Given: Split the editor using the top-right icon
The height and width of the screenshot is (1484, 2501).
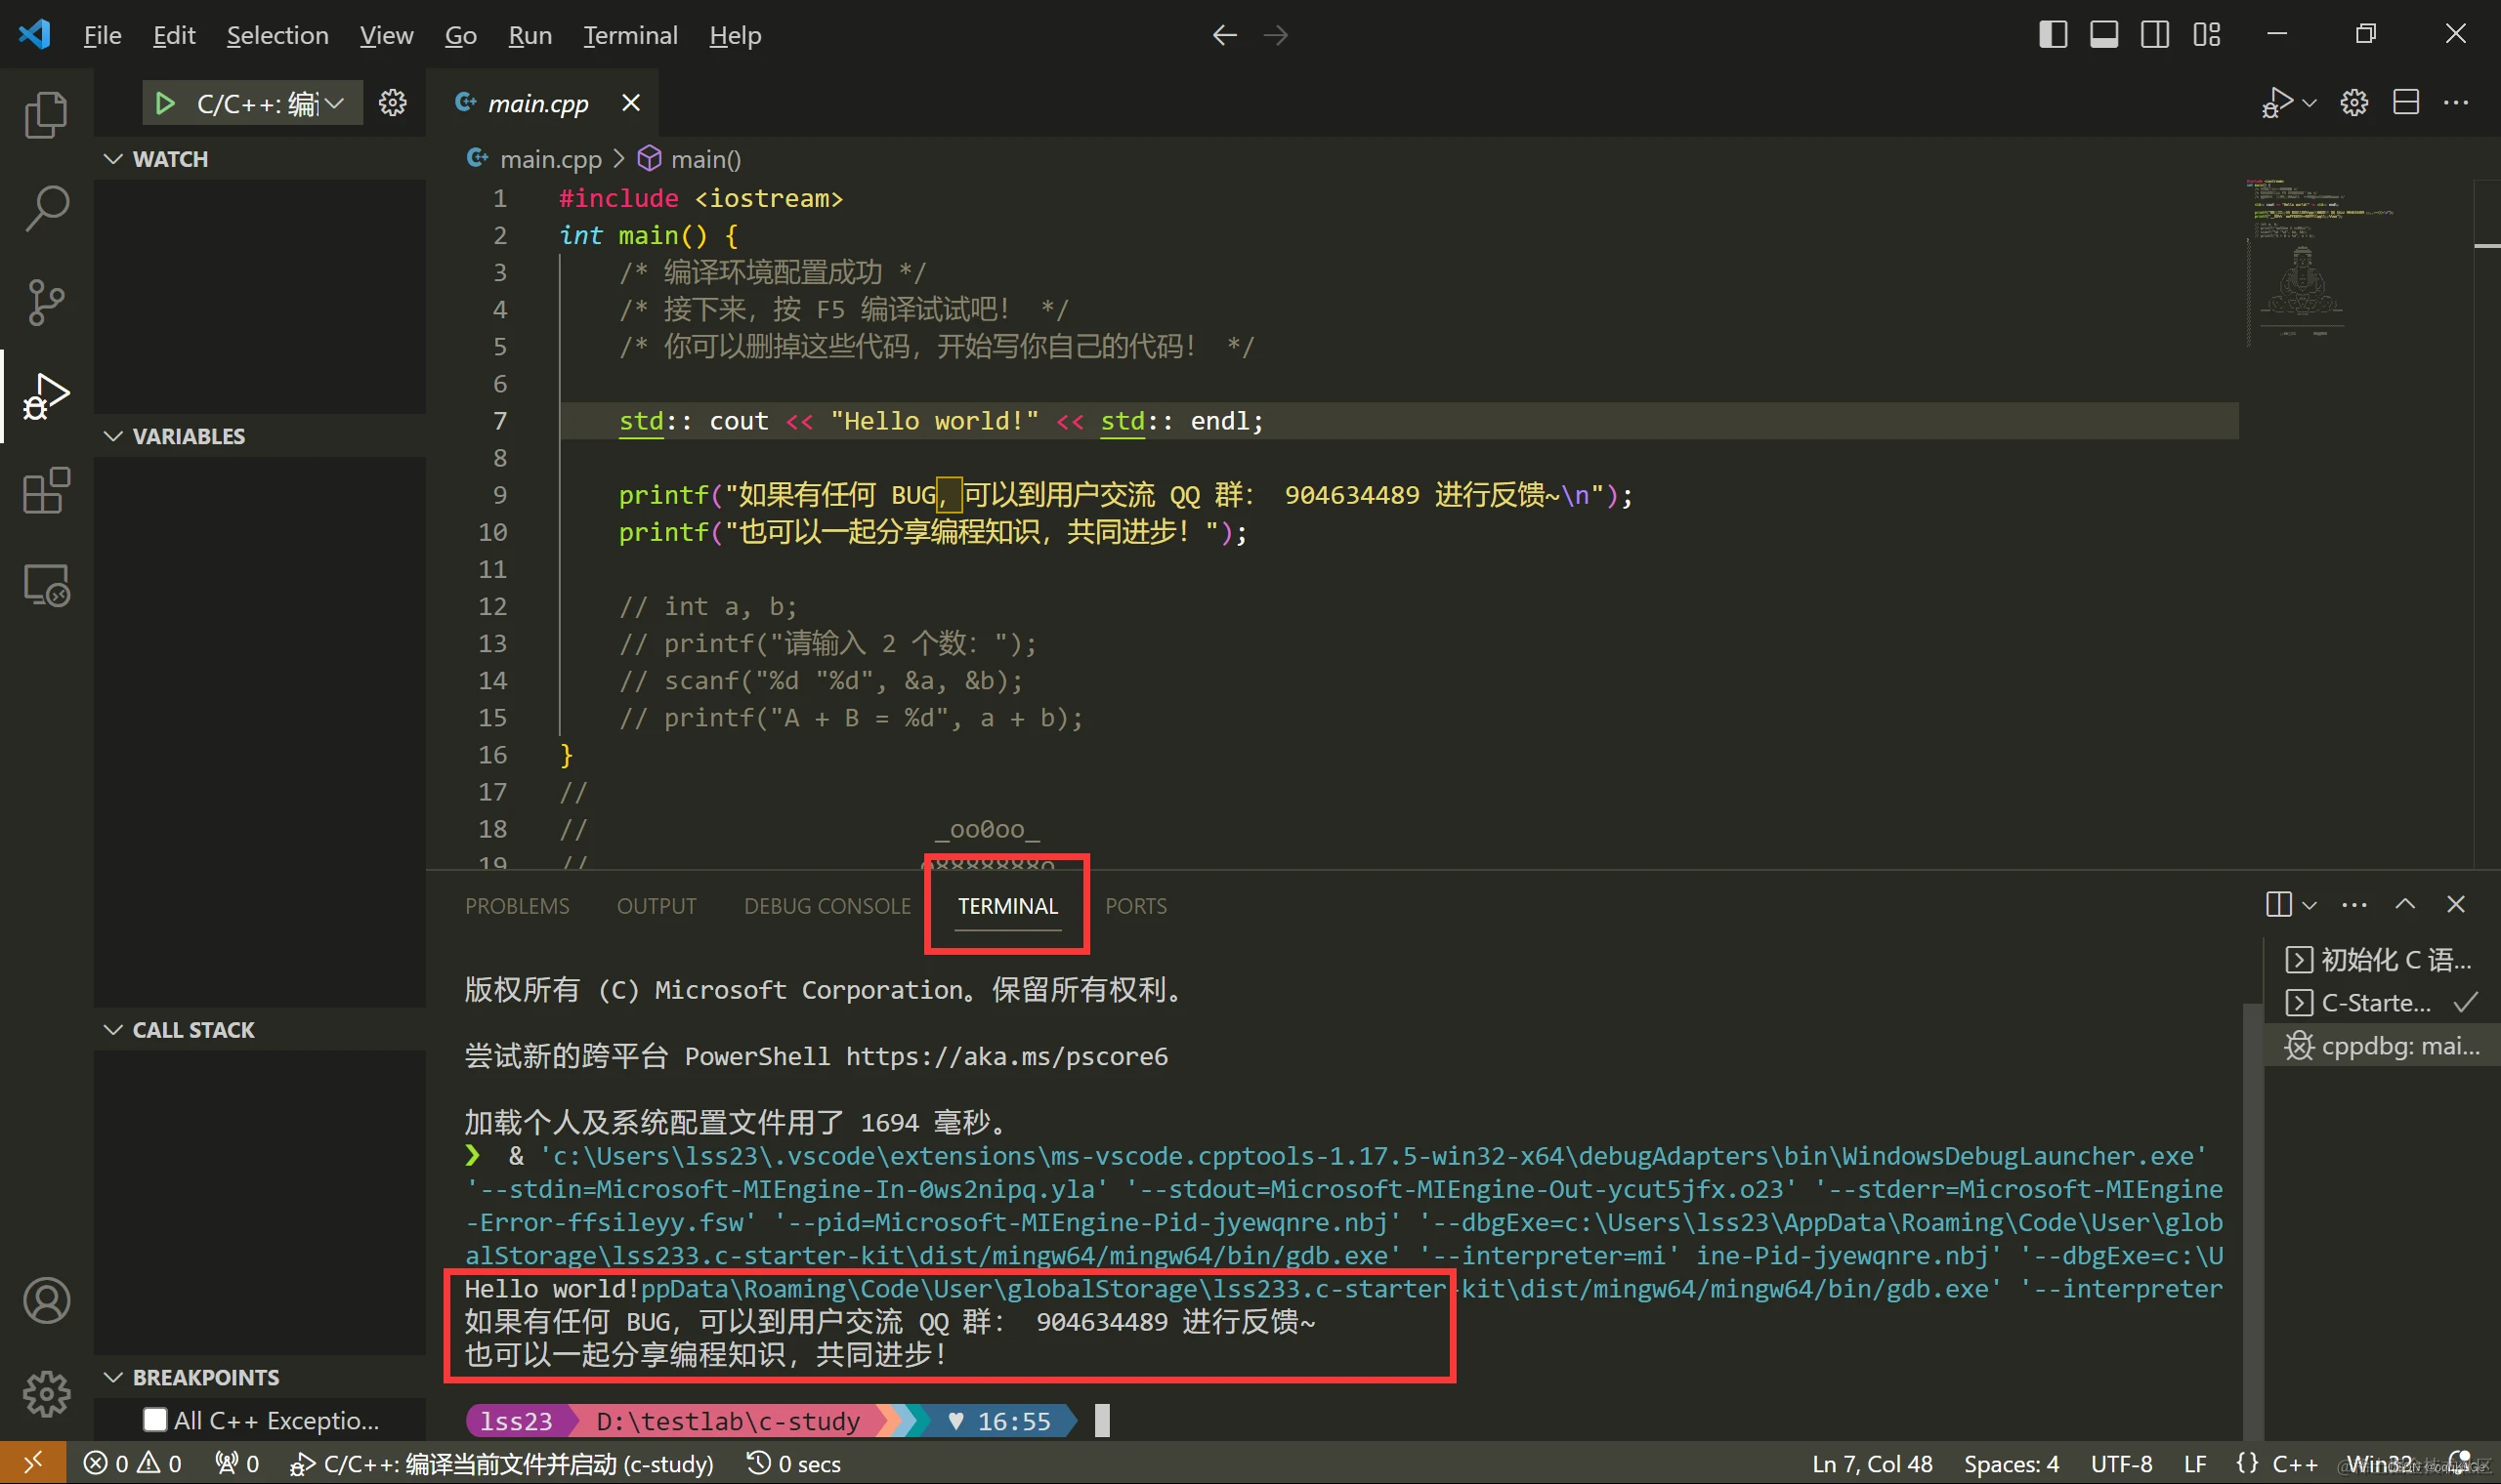Looking at the screenshot, I should point(2405,101).
